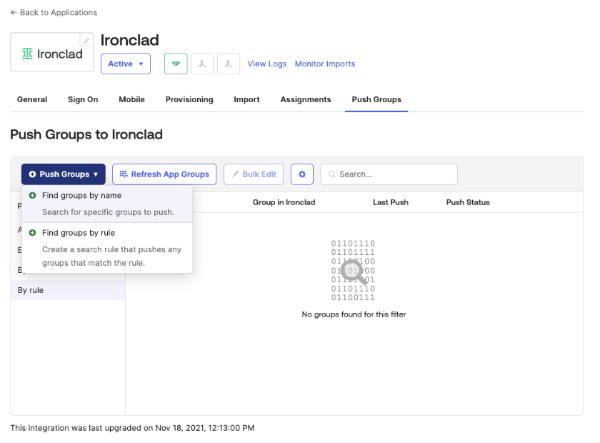Viewport: 600px width, 443px height.
Task: Open the gear settings button
Action: pos(302,174)
